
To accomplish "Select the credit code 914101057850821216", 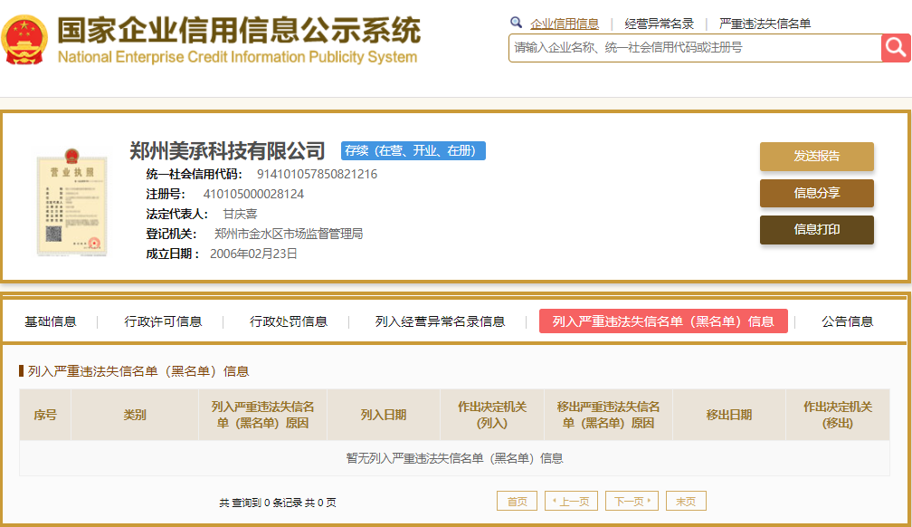I will click(x=317, y=174).
